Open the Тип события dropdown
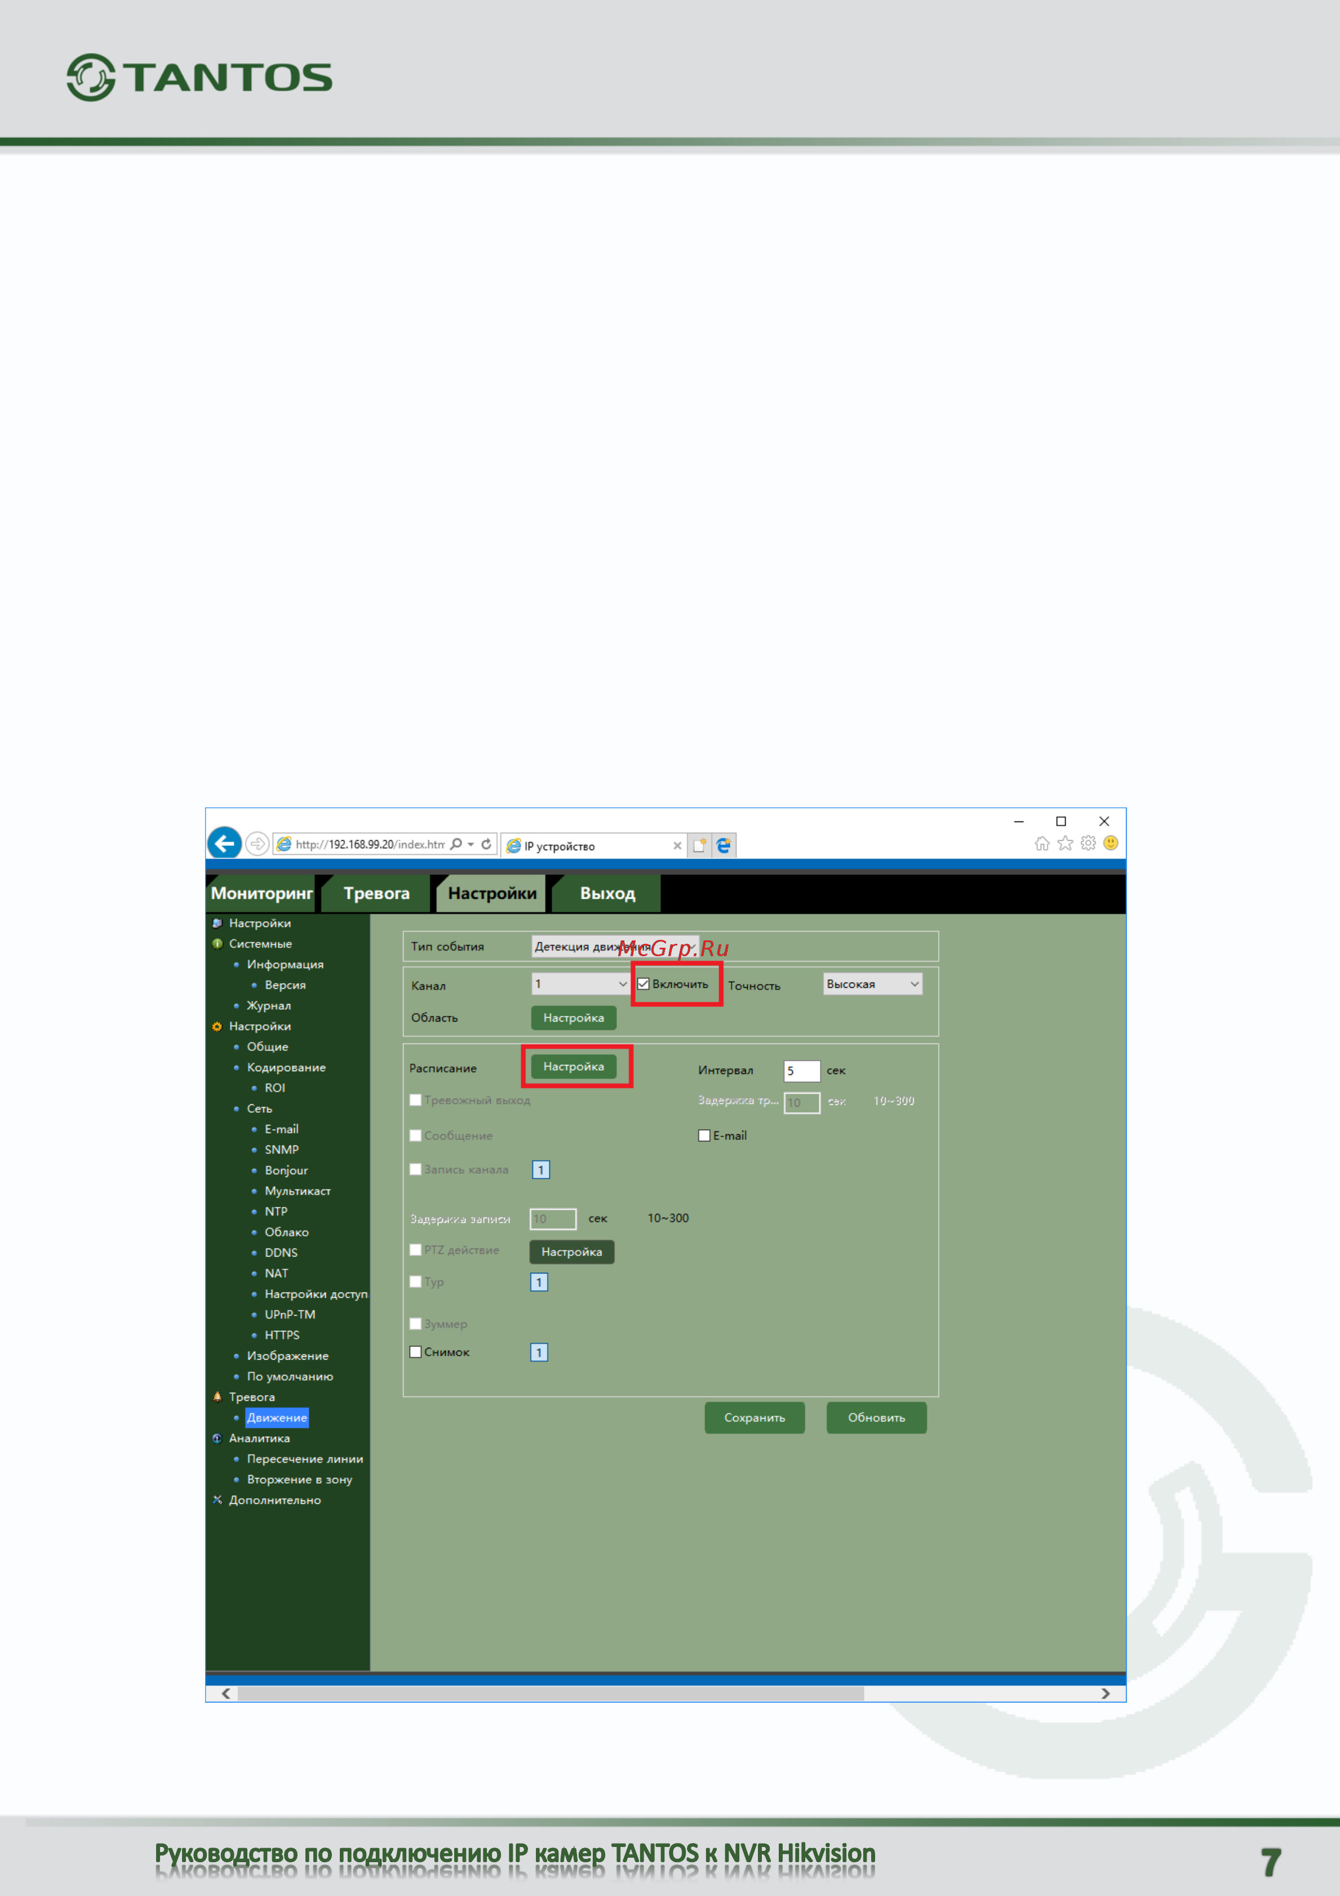 [615, 947]
